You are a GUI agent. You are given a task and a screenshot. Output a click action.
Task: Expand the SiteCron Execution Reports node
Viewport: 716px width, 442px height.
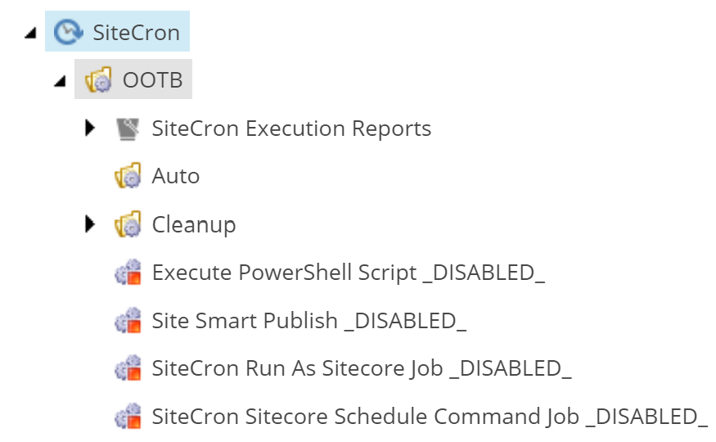(x=90, y=128)
